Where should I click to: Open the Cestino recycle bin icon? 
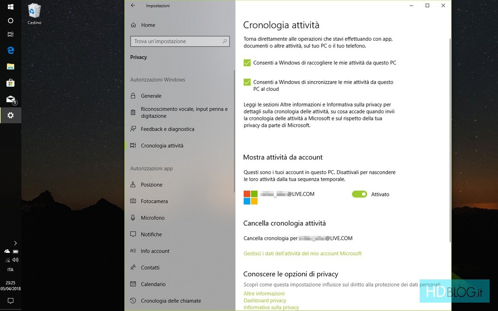34,14
